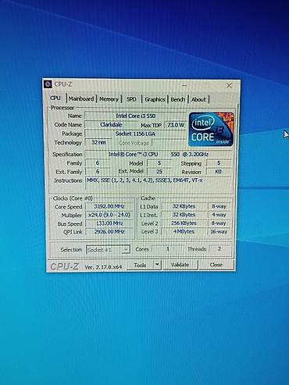Viewport: 289px width, 385px height.
Task: Click the Tools button
Action: click(x=140, y=265)
